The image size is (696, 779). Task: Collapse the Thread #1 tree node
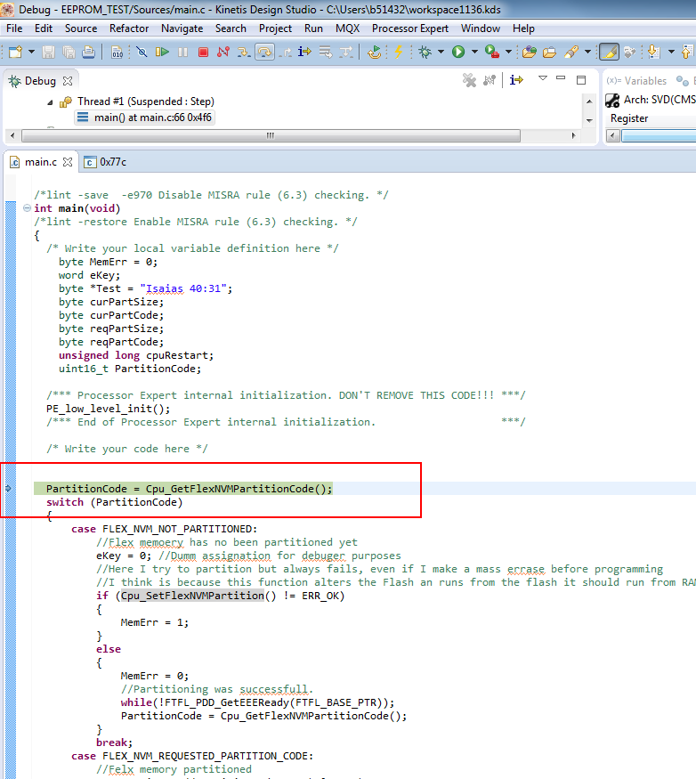[x=50, y=101]
